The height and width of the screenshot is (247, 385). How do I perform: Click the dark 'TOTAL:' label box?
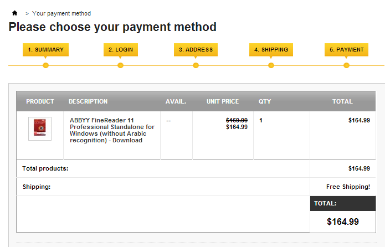point(343,203)
